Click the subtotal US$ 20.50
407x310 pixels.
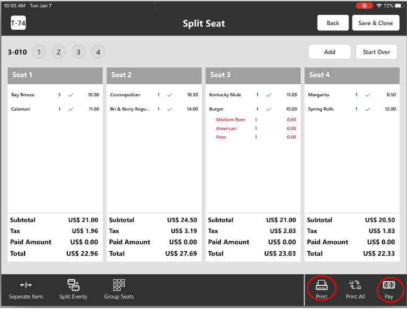[380, 220]
